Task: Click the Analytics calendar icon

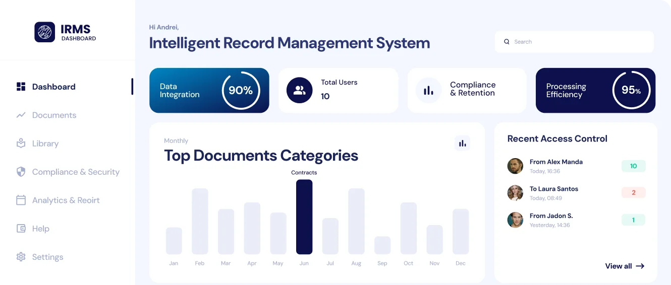Action: (x=21, y=200)
